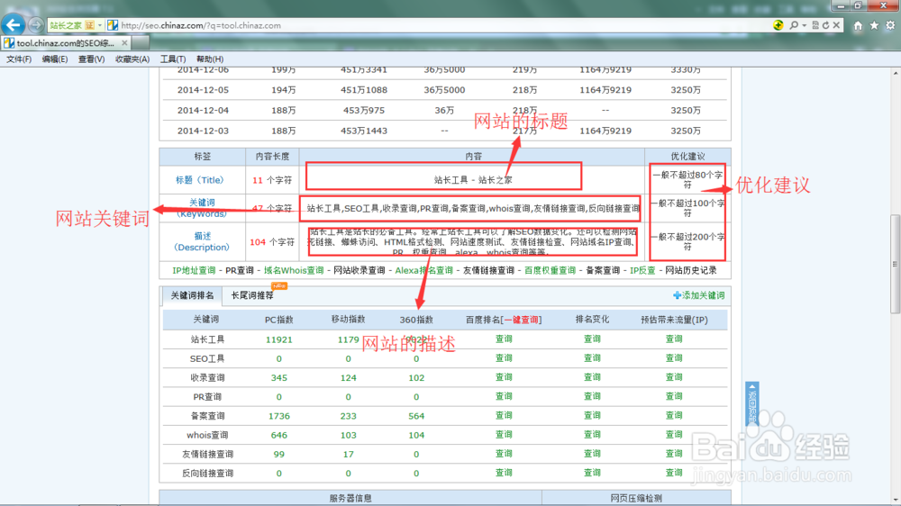
Task: Open the 收藏夹(A) menu
Action: coord(132,59)
